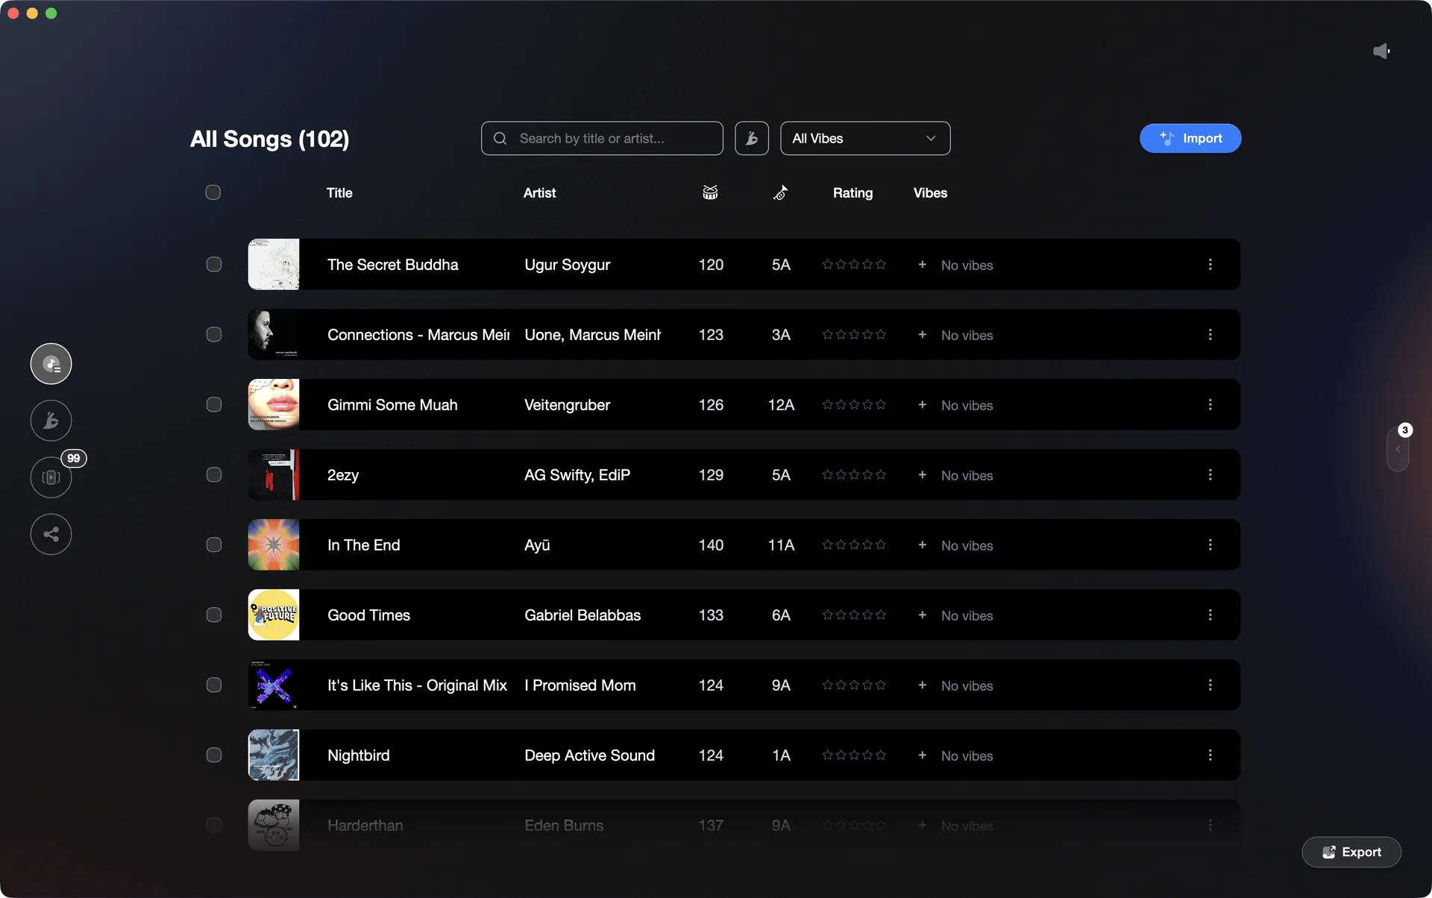
Task: Click the BPM value 140
Action: coord(711,545)
